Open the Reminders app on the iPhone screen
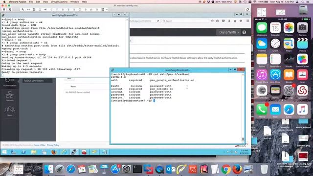Image resolution: width=313 pixels, height=176 pixels. (x=275, y=59)
